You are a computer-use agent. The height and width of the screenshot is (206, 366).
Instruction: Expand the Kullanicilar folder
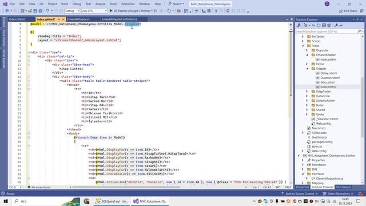(x=307, y=96)
